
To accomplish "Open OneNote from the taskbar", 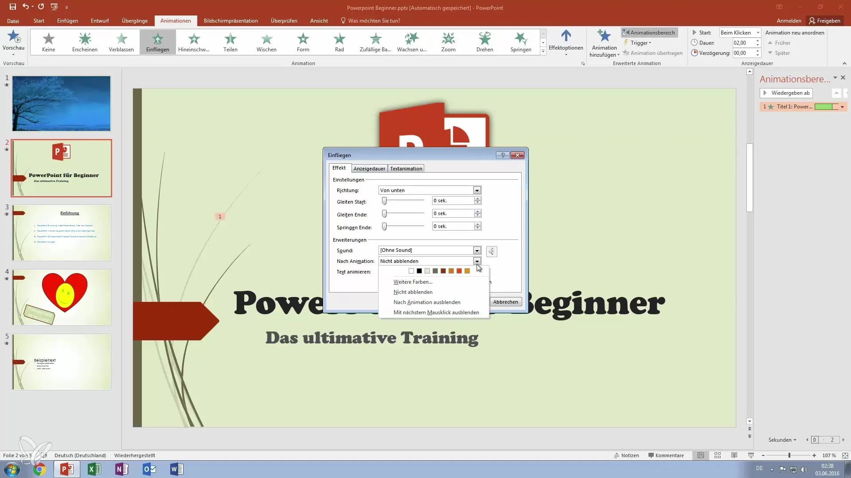I will point(122,469).
